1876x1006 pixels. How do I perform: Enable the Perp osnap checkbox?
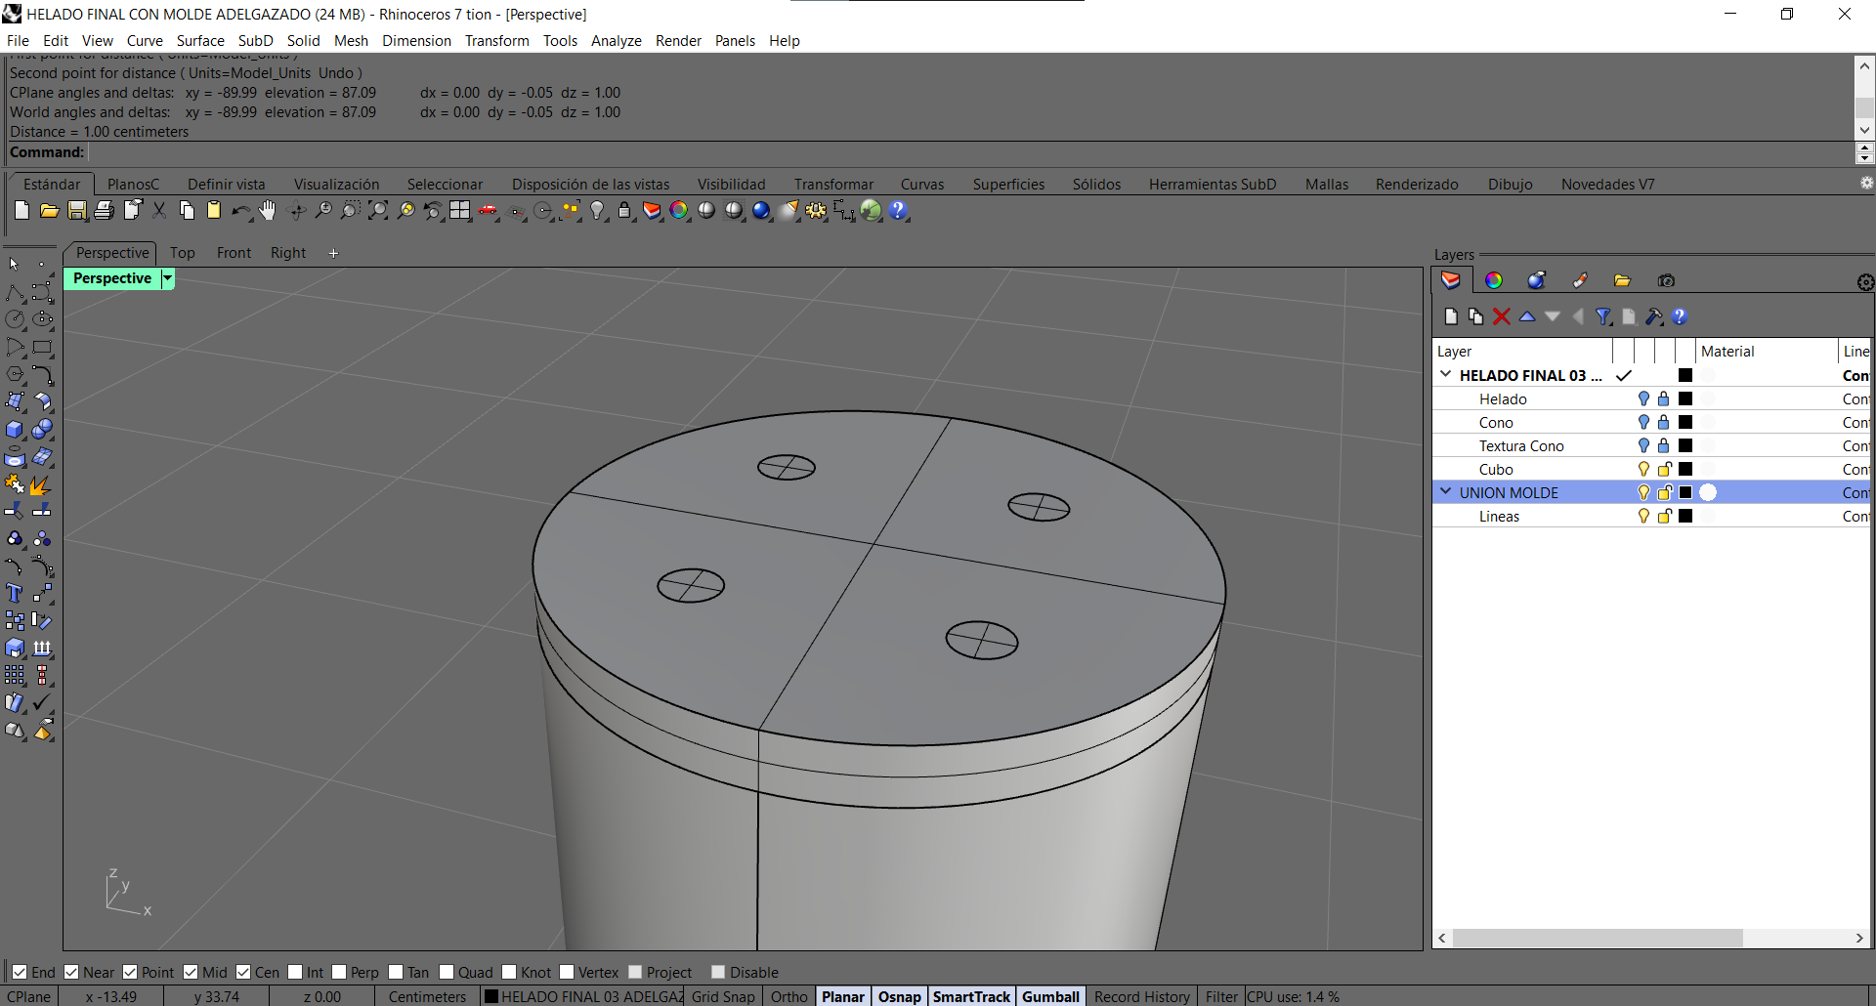click(339, 972)
